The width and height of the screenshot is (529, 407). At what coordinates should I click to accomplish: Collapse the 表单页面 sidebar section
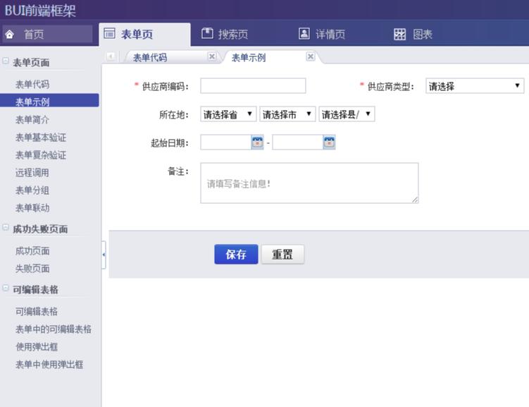click(x=6, y=62)
